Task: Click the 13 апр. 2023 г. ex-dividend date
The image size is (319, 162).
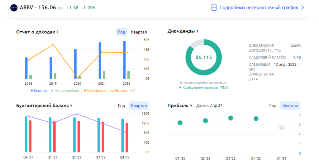Action: pos(287,65)
